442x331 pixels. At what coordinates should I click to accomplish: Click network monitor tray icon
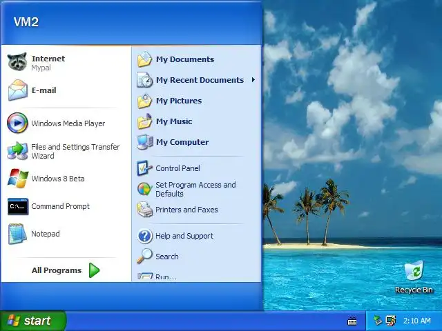tap(391, 320)
